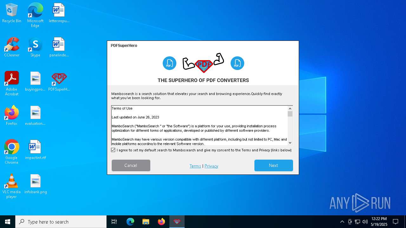Viewport: 406px width, 228px height.
Task: Select the panelinde Word document icon
Action: (x=59, y=47)
